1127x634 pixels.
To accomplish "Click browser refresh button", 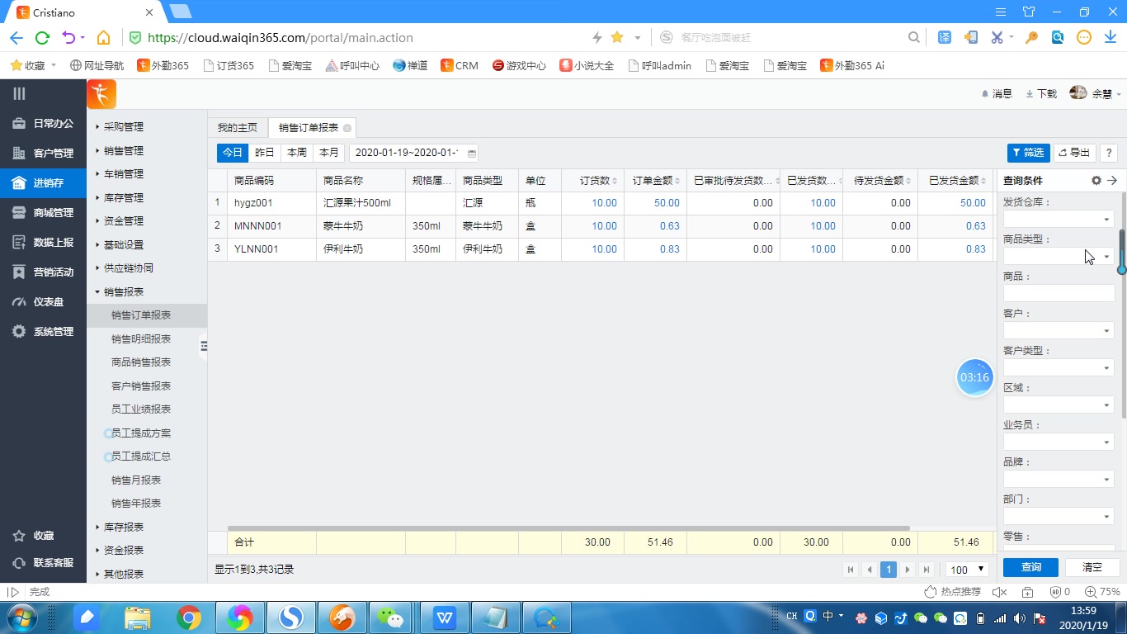I will [x=42, y=37].
